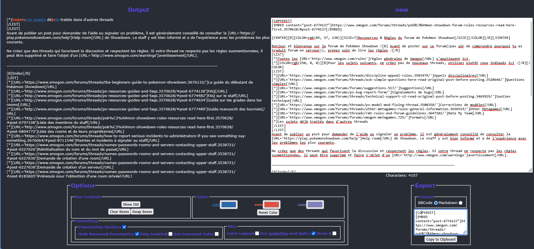Click the Formatting legend
The image size is (534, 249).
pyautogui.click(x=86, y=221)
